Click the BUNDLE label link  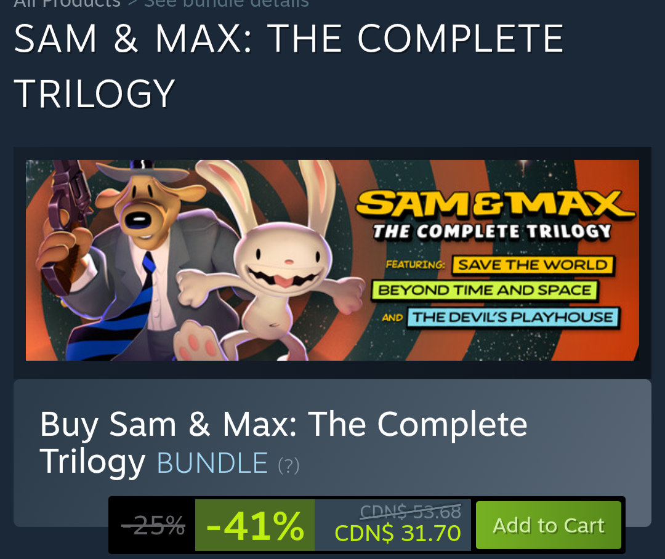[x=212, y=463]
